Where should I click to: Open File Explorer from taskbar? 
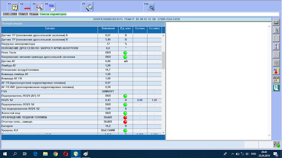pos(45,154)
